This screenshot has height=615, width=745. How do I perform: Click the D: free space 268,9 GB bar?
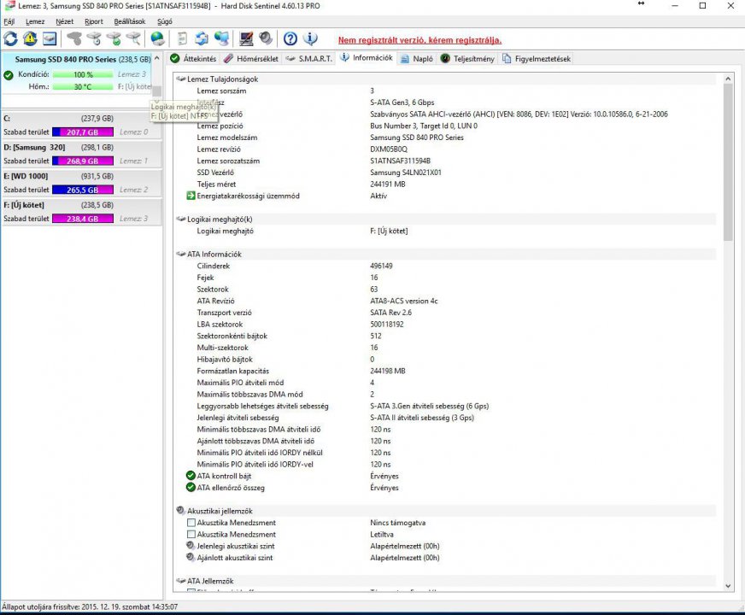click(x=83, y=161)
